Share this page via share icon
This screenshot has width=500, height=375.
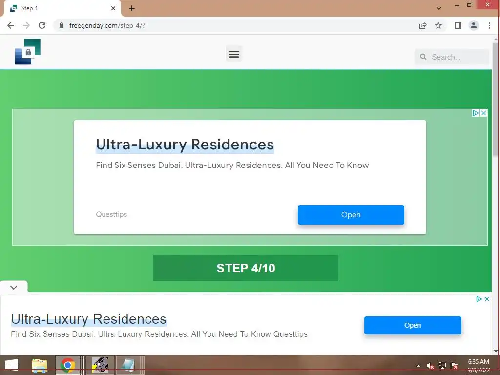click(x=423, y=25)
